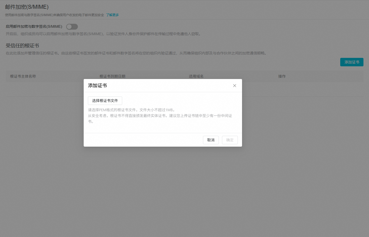Open the 了解更多 help link
This screenshot has width=369, height=237.
[112, 15]
